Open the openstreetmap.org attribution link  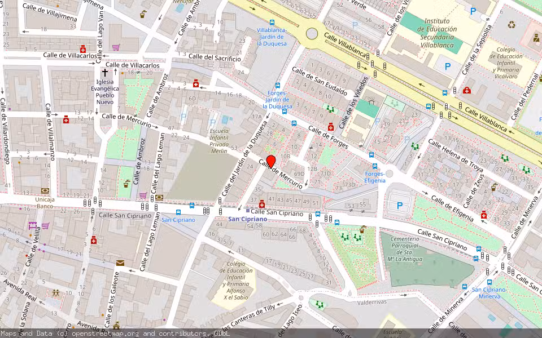[x=106, y=333]
